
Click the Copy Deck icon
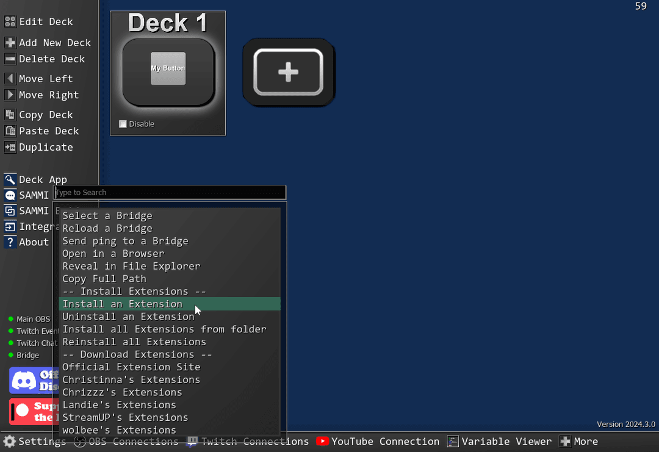[10, 114]
